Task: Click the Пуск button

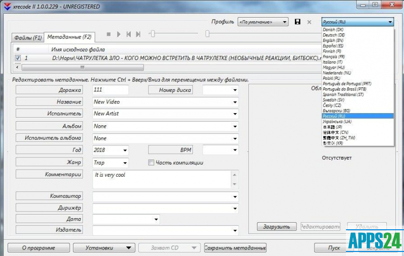Action: [331, 248]
